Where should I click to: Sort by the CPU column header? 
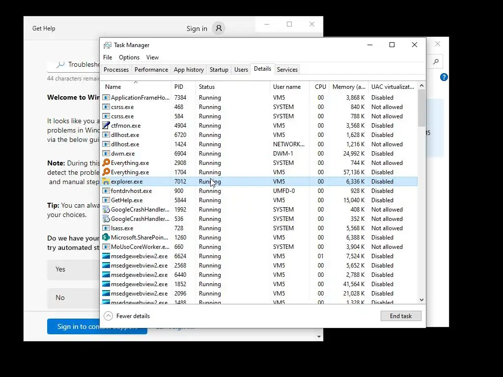tap(319, 86)
